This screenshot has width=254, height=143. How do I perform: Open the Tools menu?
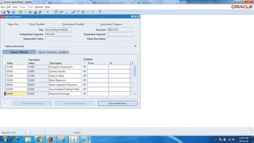pos(30,7)
